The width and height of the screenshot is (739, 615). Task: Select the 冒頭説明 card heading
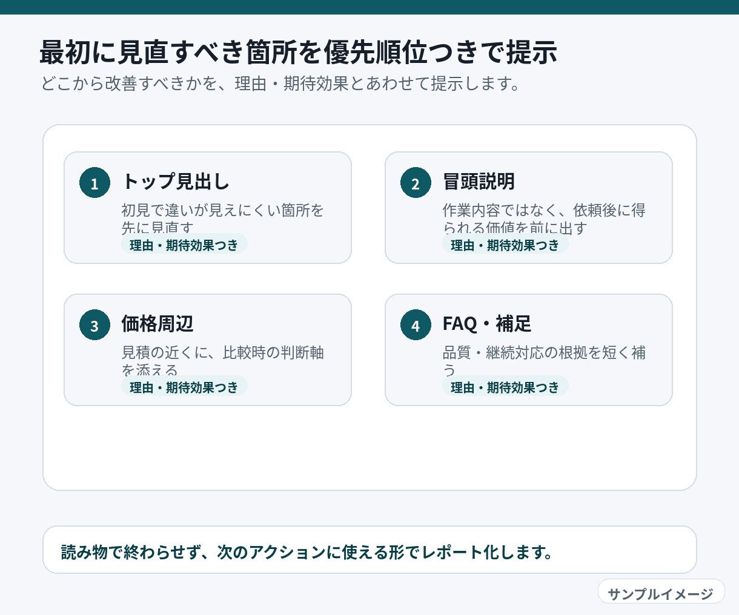click(479, 181)
